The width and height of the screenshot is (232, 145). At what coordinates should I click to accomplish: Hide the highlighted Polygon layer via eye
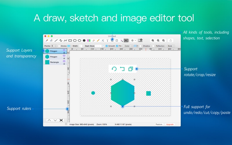tap(64, 50)
